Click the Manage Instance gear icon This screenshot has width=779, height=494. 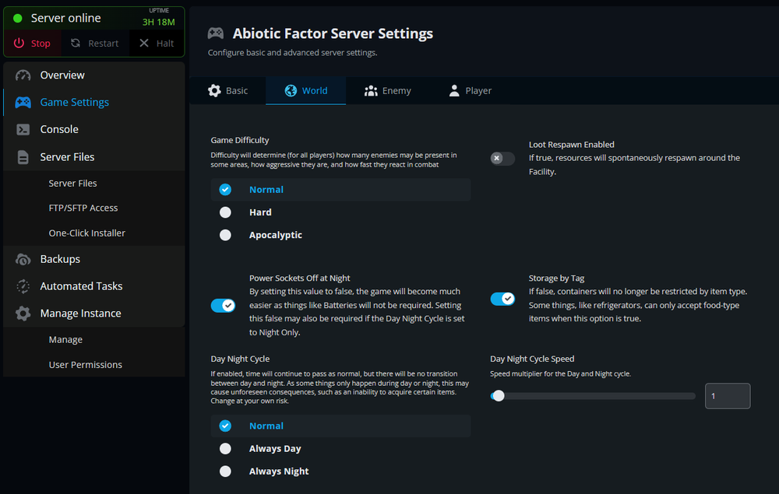pyautogui.click(x=23, y=314)
